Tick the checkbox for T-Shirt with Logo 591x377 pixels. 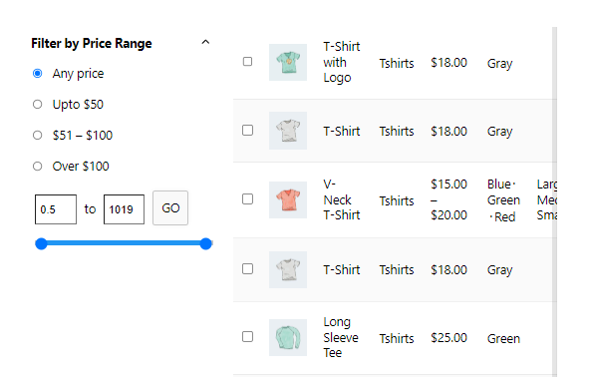tap(247, 62)
